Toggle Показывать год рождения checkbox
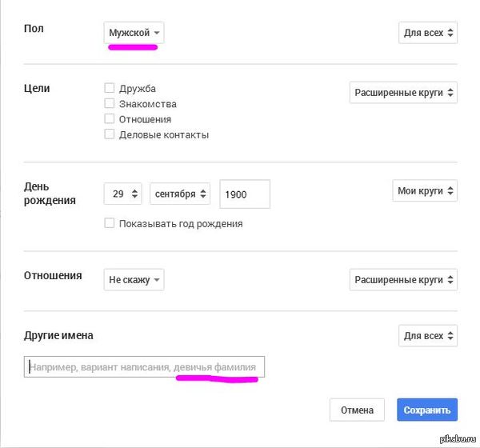The height and width of the screenshot is (448, 480). tap(110, 224)
